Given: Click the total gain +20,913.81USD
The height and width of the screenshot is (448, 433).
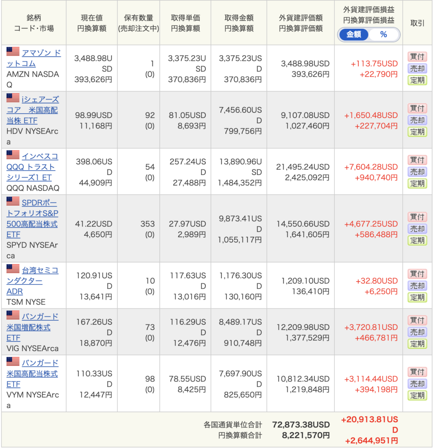Looking at the screenshot, I should [x=369, y=424].
